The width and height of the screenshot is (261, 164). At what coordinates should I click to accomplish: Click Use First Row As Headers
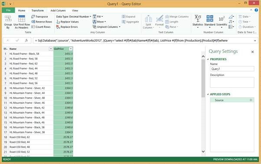pos(22,22)
